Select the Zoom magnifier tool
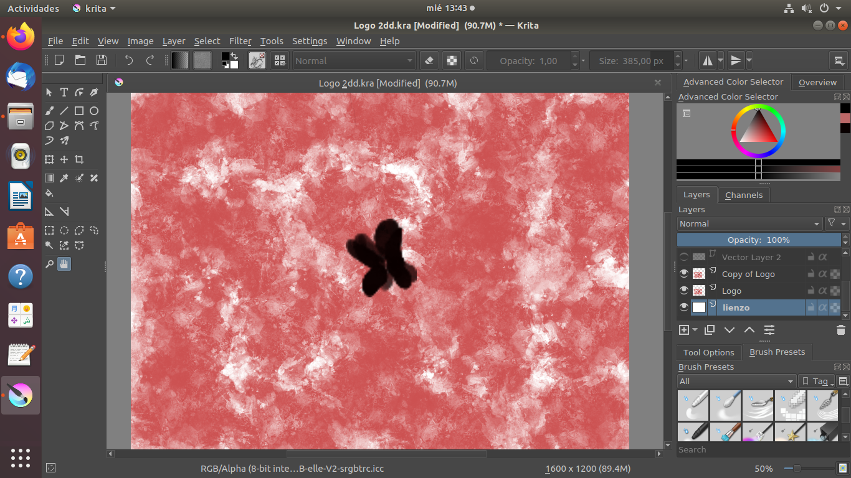 click(49, 264)
